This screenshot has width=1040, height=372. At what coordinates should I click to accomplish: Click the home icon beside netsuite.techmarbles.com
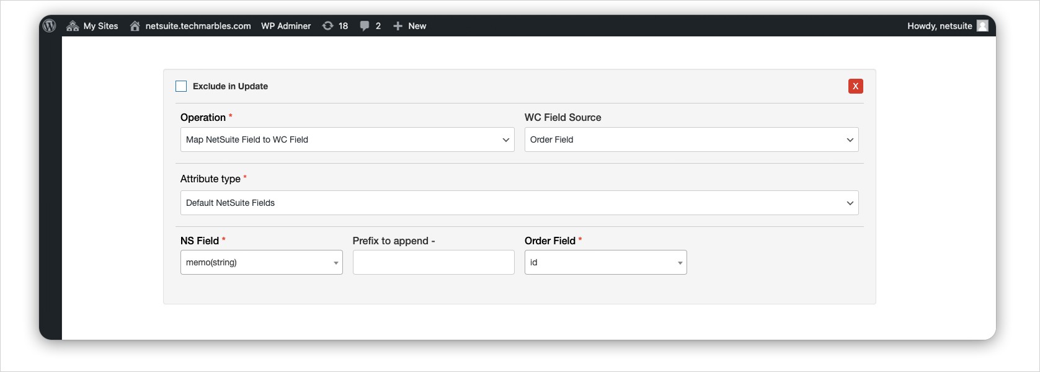click(135, 25)
